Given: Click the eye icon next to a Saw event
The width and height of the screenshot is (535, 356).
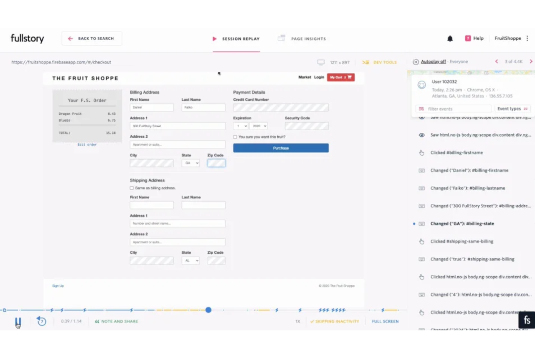Looking at the screenshot, I should 421,135.
